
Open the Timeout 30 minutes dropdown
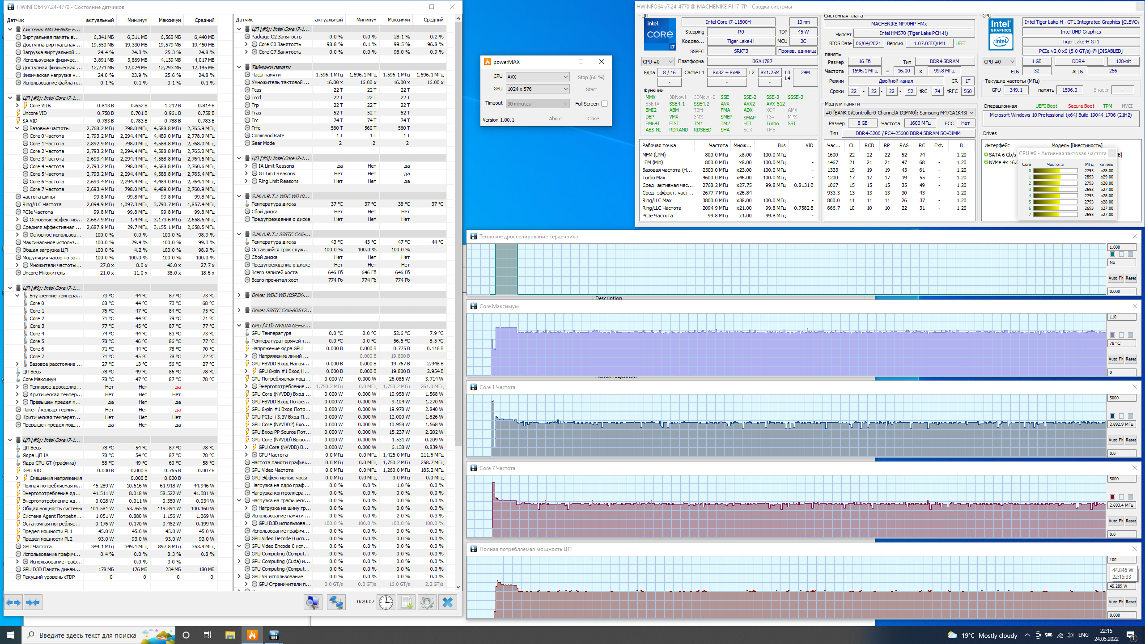point(537,104)
